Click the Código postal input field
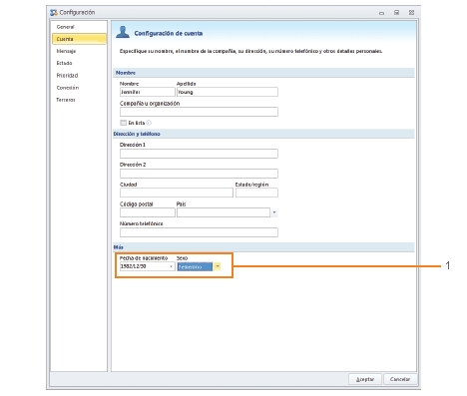This screenshot has height=396, width=467. (148, 212)
